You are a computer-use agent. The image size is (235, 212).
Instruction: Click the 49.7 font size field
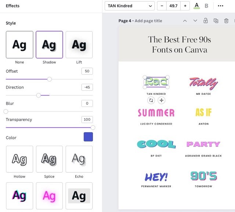coord(173,6)
